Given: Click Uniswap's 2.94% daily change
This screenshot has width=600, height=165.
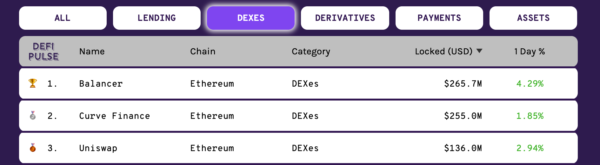Looking at the screenshot, I should click(530, 148).
